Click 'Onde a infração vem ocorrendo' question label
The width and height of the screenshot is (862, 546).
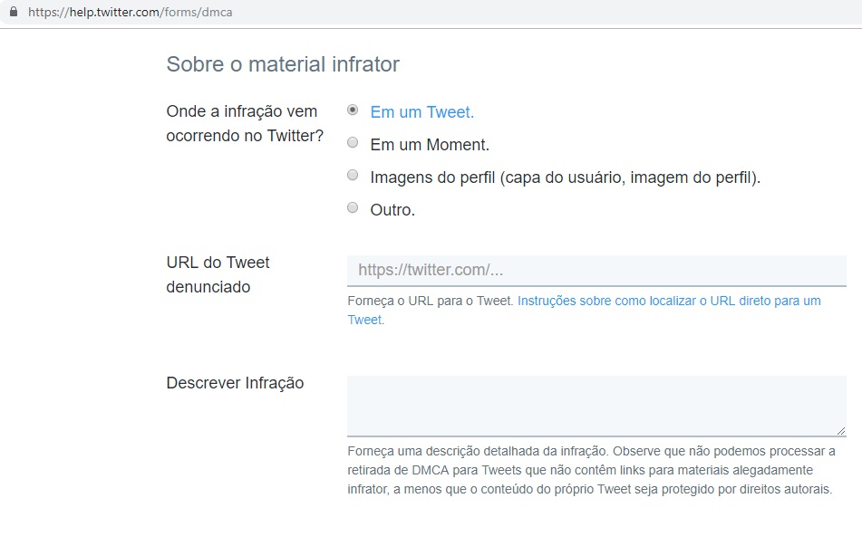[x=243, y=124]
